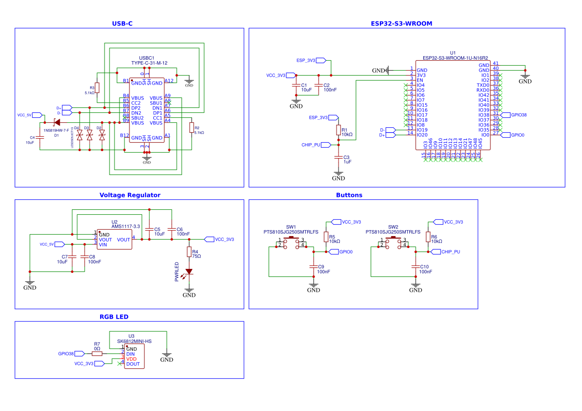Image resolution: width=582 pixels, height=411 pixels.
Task: Select the SBU2 pin name on USBC1
Action: coord(137,118)
